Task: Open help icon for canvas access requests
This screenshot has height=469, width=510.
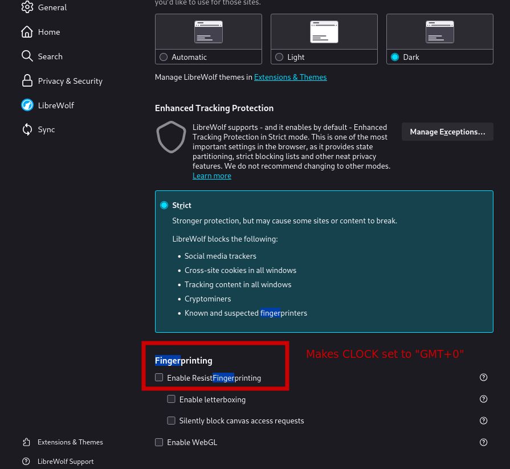Action: (483, 421)
